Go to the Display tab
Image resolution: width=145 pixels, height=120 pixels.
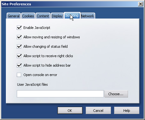pyautogui.click(x=57, y=16)
